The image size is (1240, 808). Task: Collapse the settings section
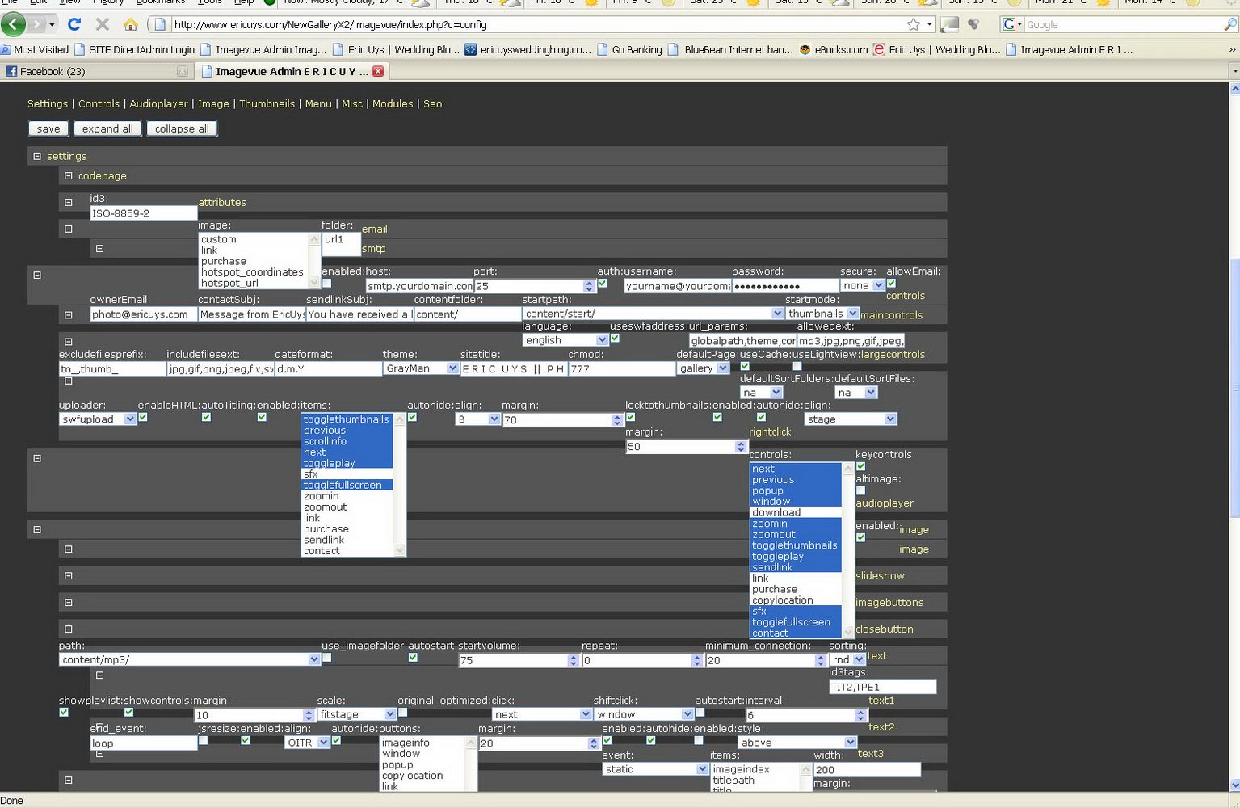[37, 156]
